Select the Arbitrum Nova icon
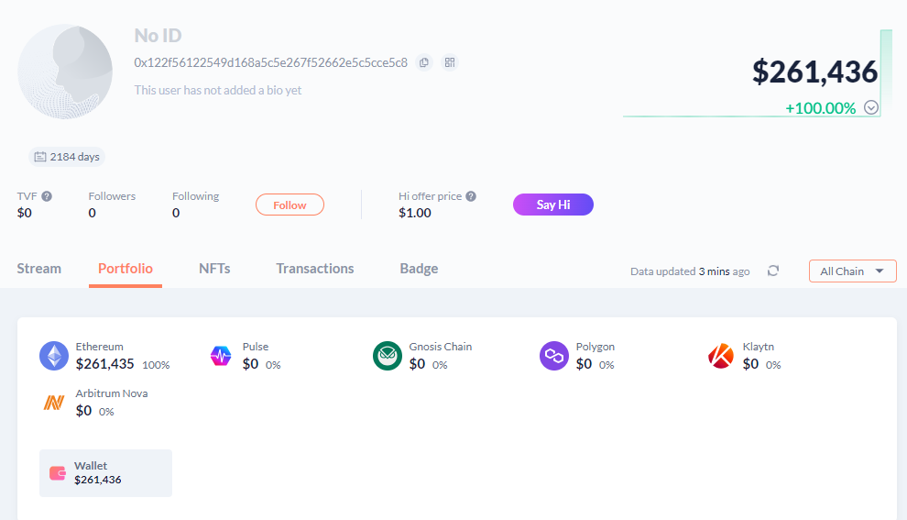This screenshot has height=520, width=907. point(54,403)
